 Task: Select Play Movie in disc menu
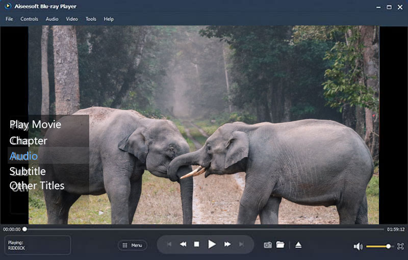pos(35,124)
